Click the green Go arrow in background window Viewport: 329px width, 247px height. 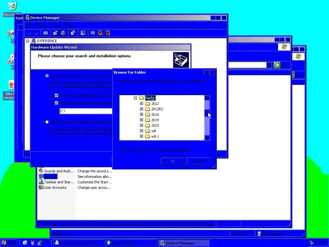click(x=277, y=65)
